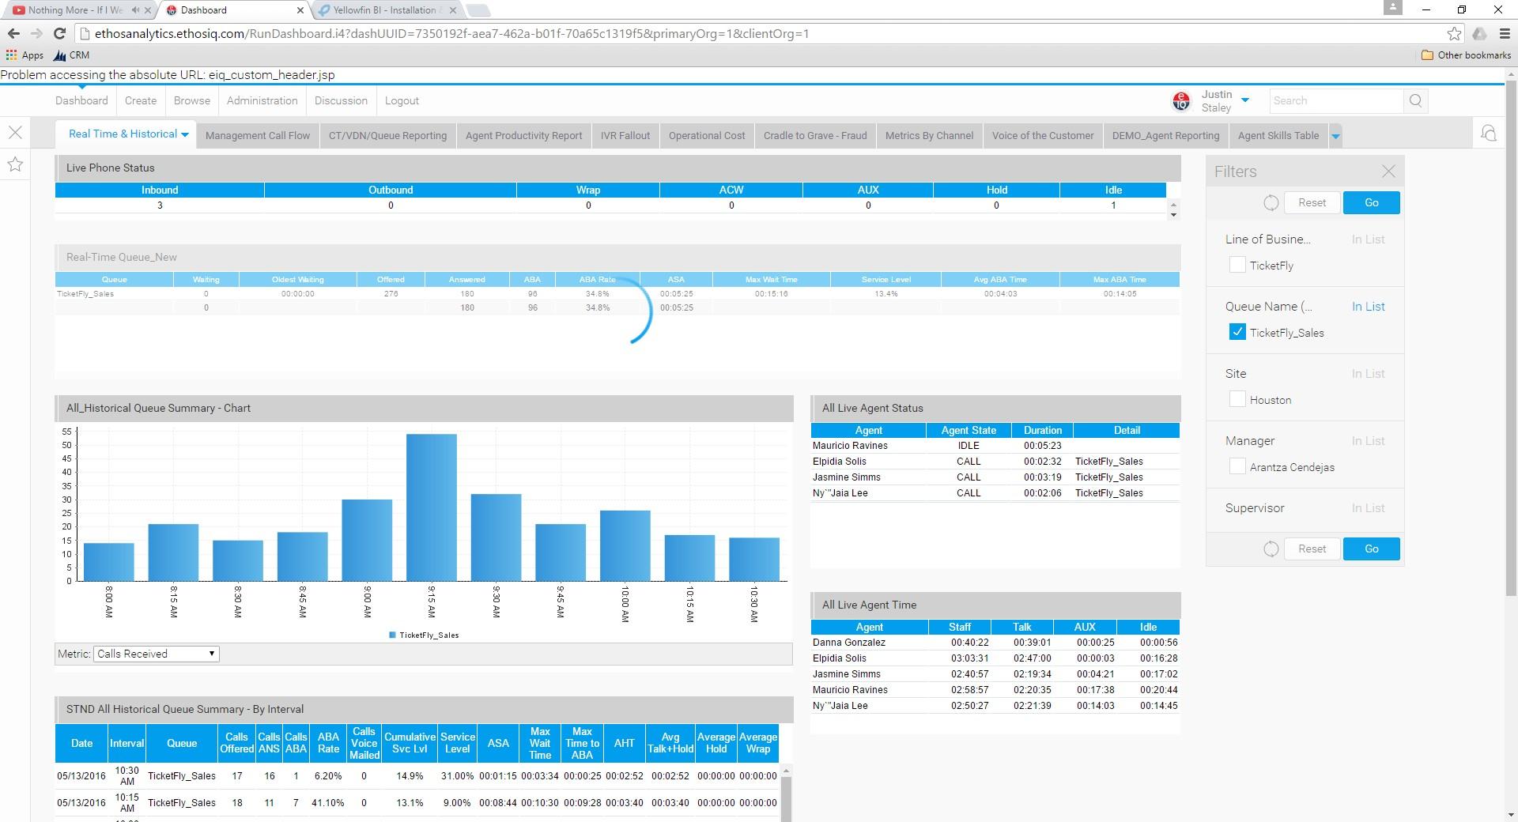
Task: Toggle the Arantza Cendejas checkbox
Action: click(x=1237, y=466)
